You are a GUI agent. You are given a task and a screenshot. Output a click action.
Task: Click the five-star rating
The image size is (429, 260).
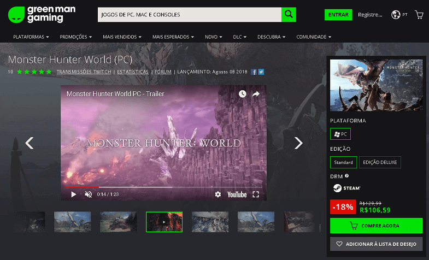(34, 72)
